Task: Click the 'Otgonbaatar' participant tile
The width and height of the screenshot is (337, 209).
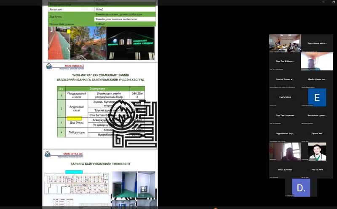Action: (x=285, y=133)
